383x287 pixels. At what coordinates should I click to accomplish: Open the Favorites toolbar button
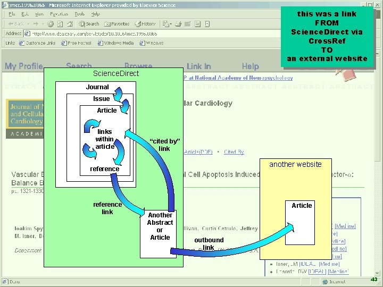(x=116, y=24)
